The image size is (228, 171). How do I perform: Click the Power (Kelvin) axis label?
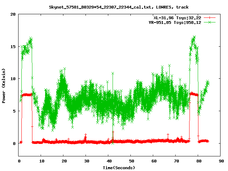(x=4, y=85)
